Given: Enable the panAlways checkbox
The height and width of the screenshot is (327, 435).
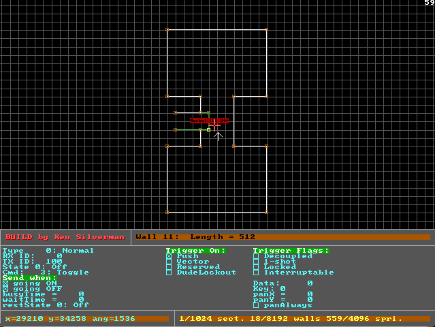Looking at the screenshot, I should [256, 305].
